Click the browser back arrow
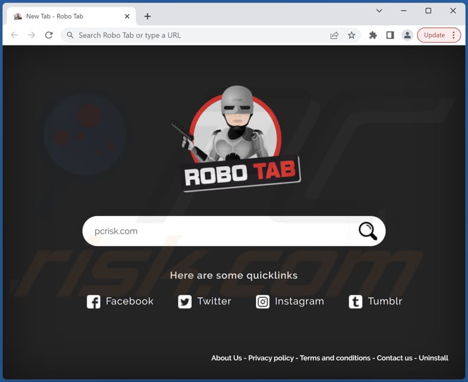Image resolution: width=468 pixels, height=382 pixels. pos(14,35)
